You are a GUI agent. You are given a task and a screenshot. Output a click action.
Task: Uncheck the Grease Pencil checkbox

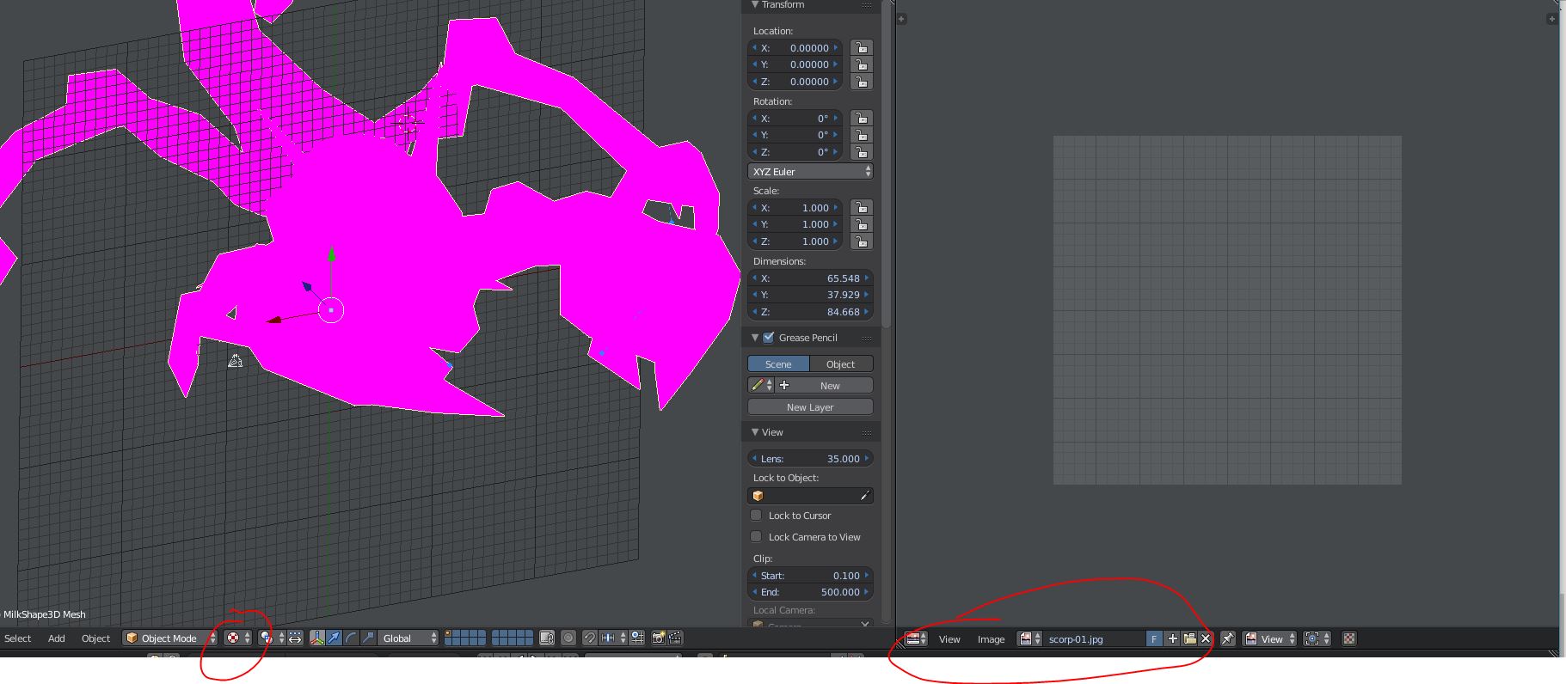[769, 338]
